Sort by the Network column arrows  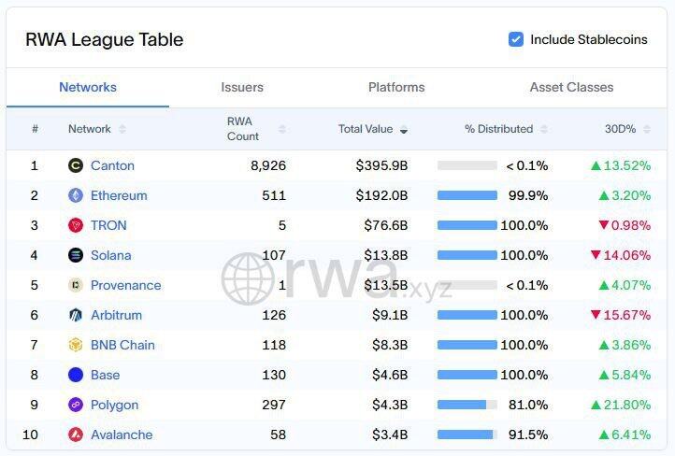(x=122, y=129)
